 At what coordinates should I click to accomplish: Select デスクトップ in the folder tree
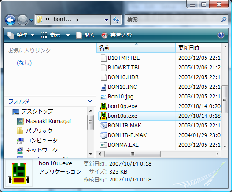(37, 111)
